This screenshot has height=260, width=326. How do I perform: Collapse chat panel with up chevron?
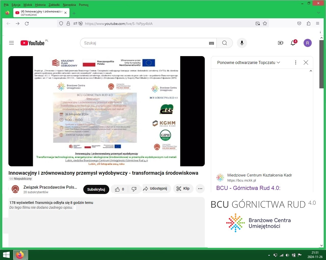point(311,71)
